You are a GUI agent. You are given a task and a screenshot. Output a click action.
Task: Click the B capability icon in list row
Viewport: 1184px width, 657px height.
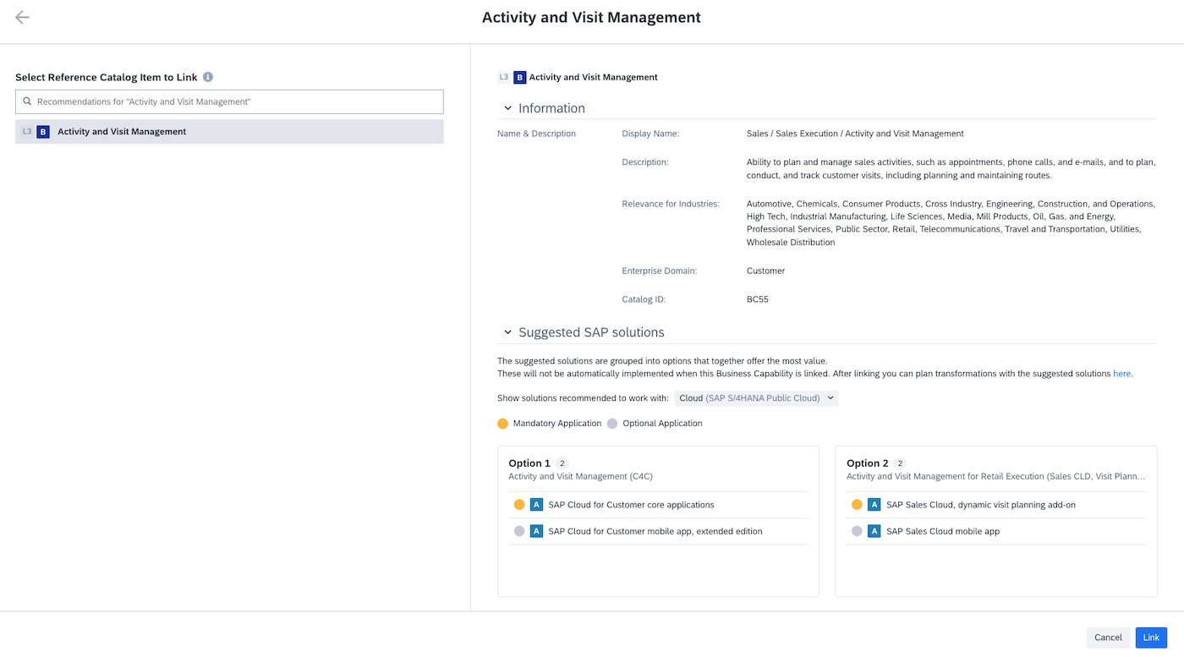(x=43, y=132)
